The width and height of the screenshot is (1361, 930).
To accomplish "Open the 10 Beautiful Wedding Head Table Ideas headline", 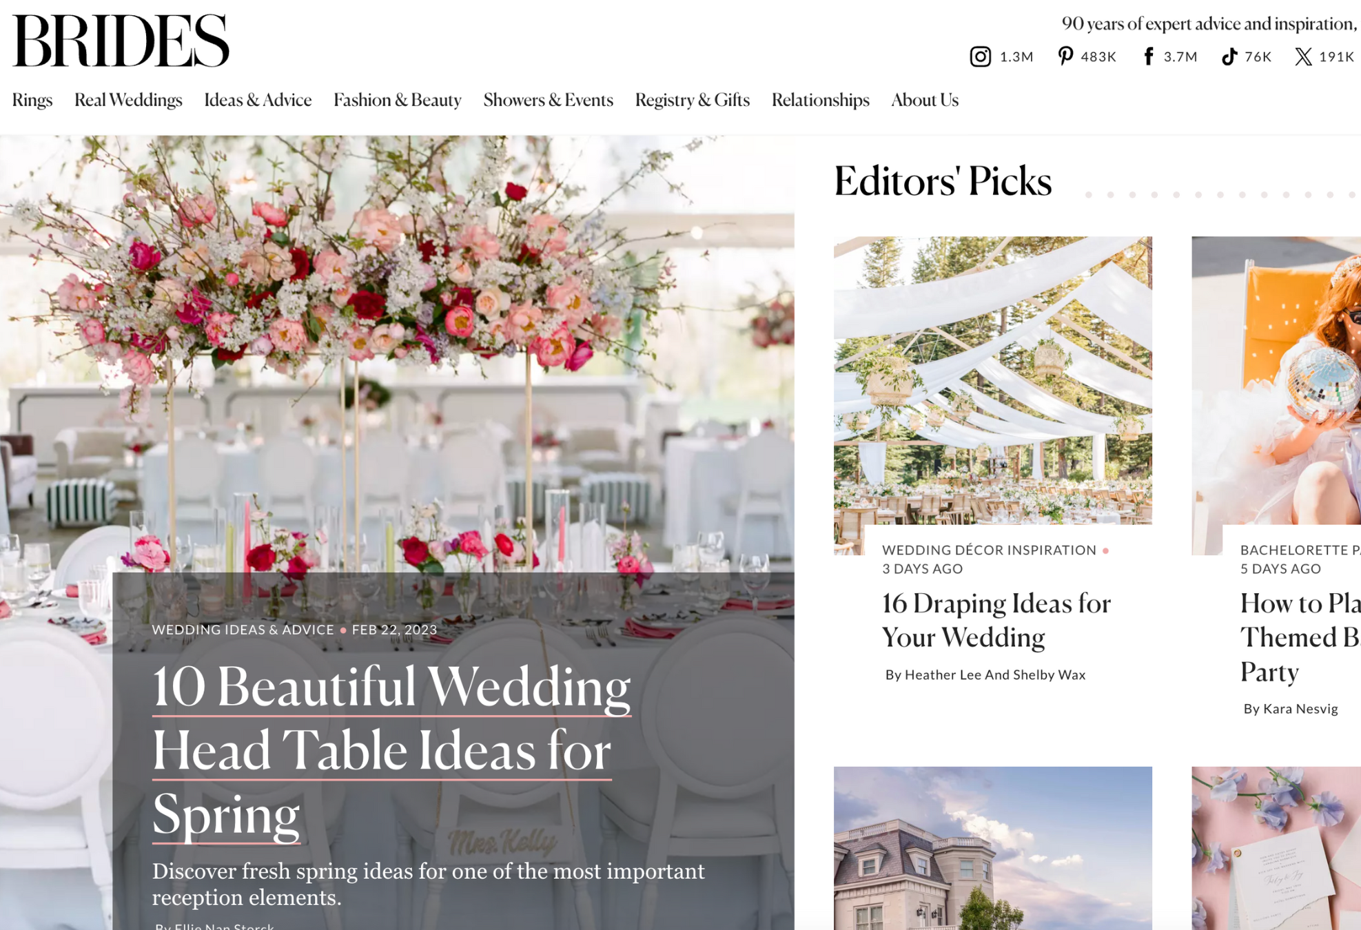I will tap(391, 751).
